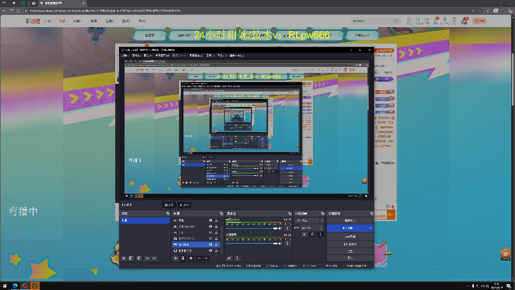Open user avatar on Douyu header
The width and height of the screenshot is (515, 290).
[464, 21]
